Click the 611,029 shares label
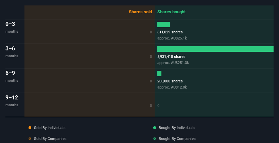The height and width of the screenshot is (143, 279). click(x=170, y=32)
